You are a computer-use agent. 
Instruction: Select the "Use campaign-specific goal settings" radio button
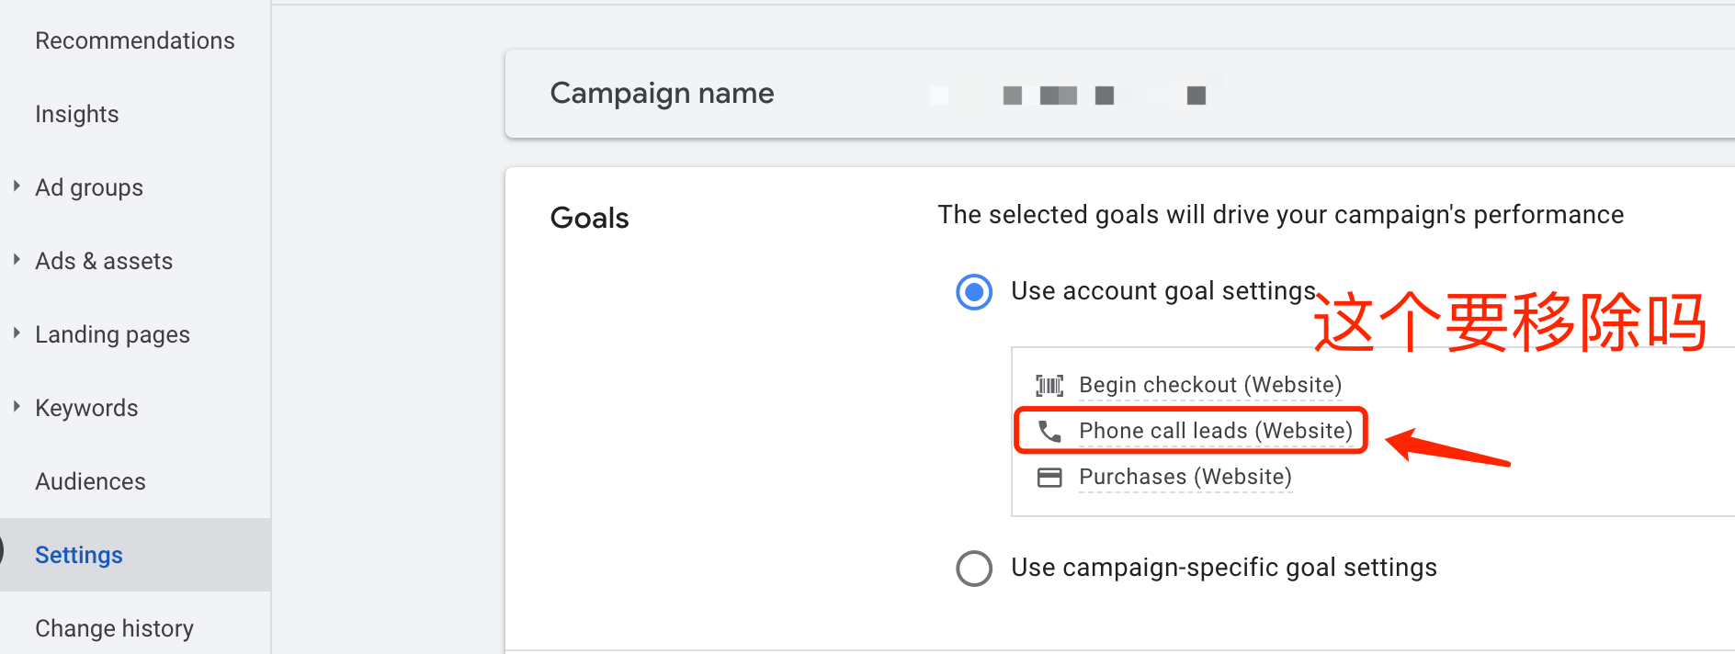tap(973, 568)
